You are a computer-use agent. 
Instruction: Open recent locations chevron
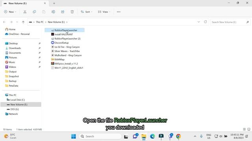[17, 22]
